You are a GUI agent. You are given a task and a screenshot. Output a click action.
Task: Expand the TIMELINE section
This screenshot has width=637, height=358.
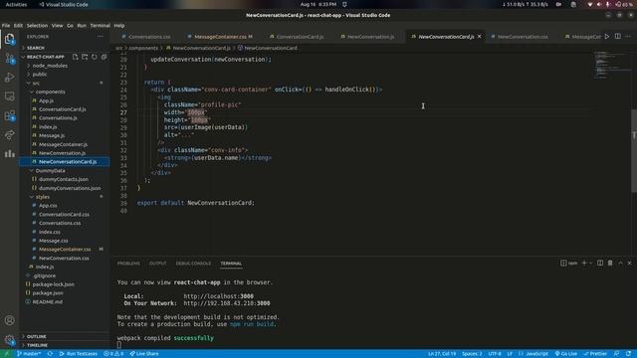[x=37, y=345]
